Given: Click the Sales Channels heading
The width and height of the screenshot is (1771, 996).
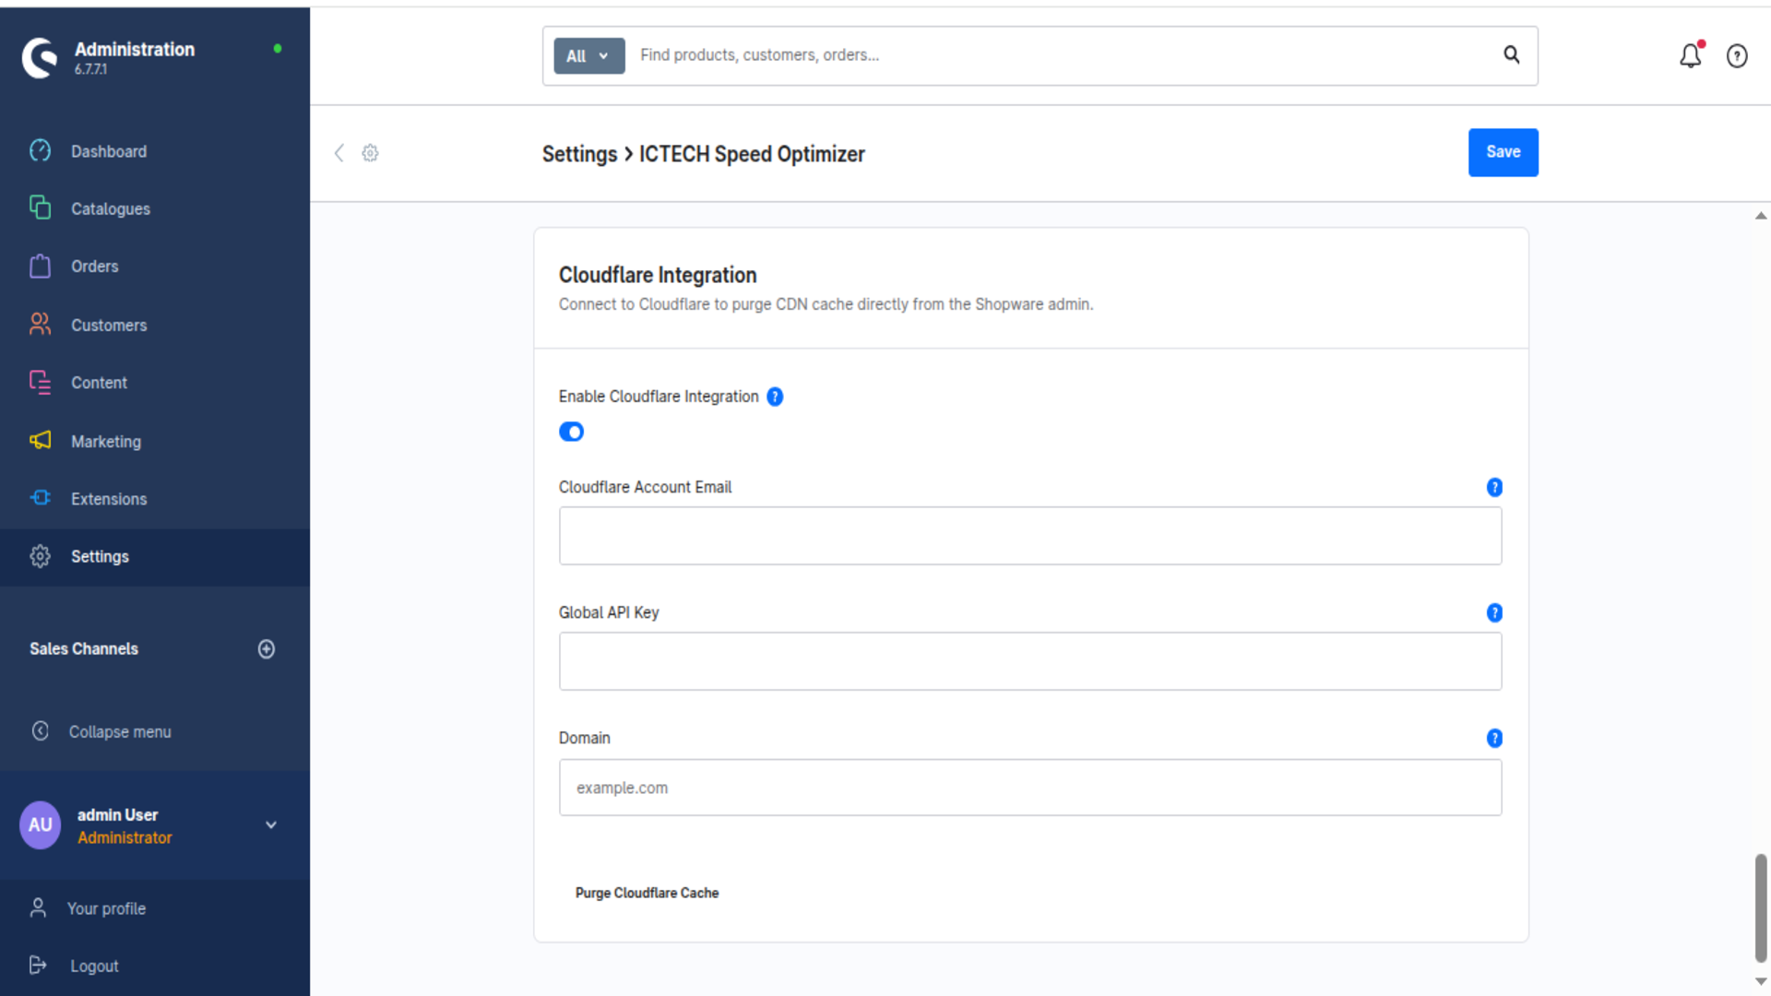Looking at the screenshot, I should pyautogui.click(x=84, y=649).
